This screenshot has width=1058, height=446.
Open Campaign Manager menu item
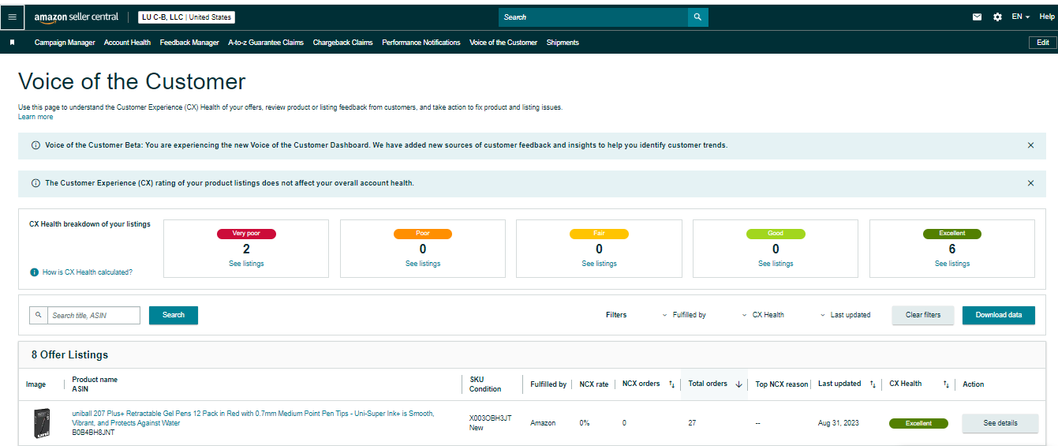point(65,43)
